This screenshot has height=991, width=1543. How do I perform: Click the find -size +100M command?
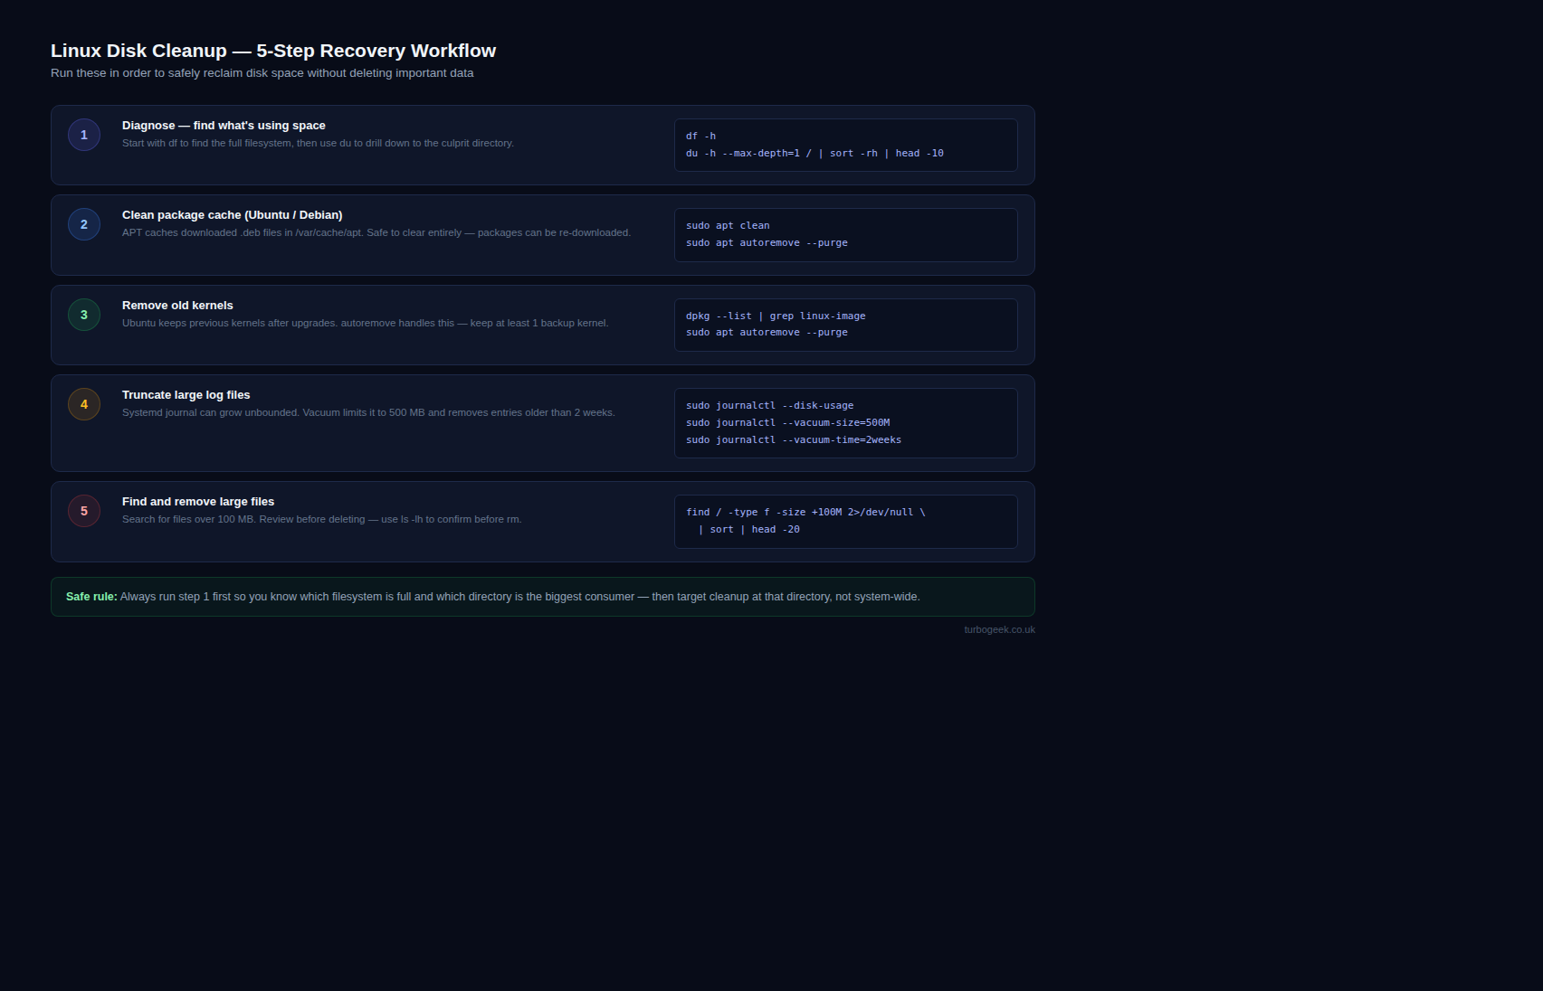click(x=805, y=521)
